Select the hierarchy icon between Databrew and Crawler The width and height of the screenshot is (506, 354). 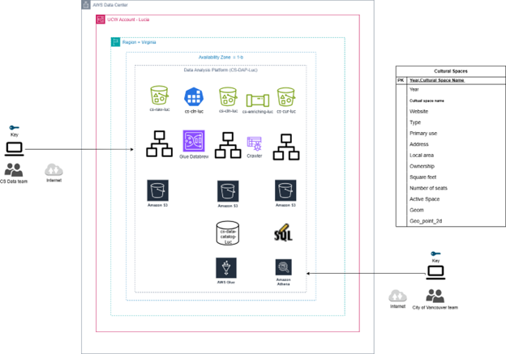[x=228, y=145]
